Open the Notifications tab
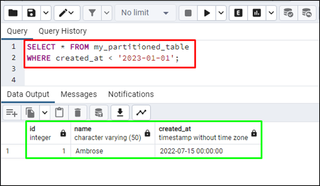 [131, 94]
